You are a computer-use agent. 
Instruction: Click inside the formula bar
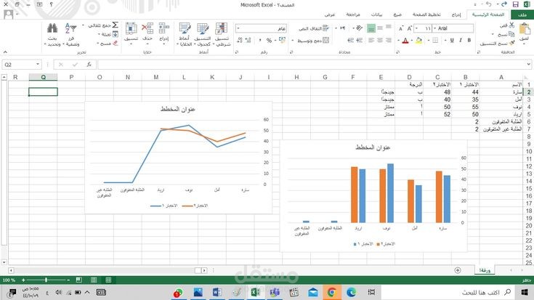tap(312, 65)
